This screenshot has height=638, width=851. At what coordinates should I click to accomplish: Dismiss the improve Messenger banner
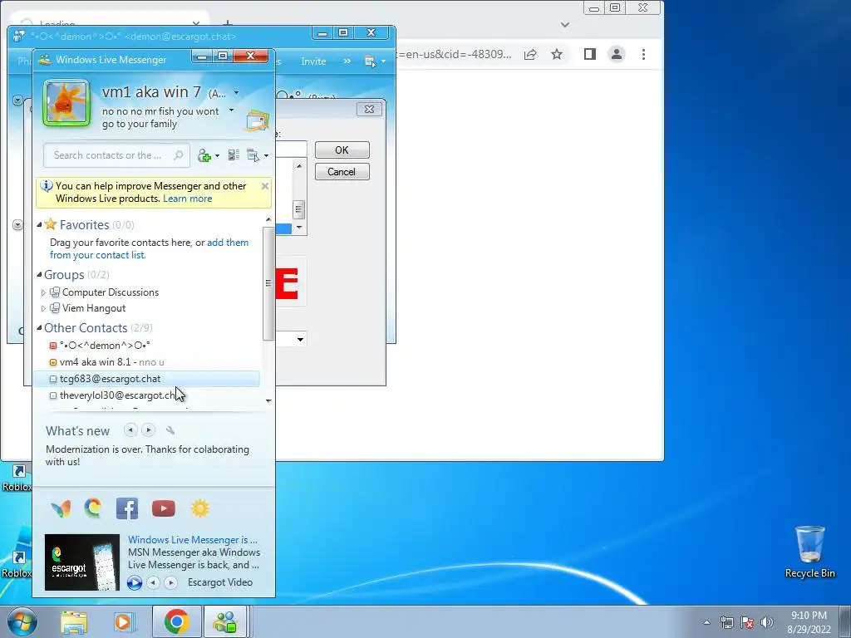tap(265, 186)
